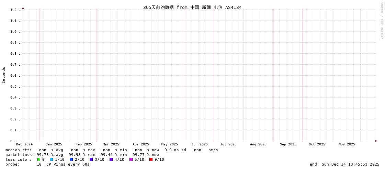Click the vertical Seconds axis label
The width and height of the screenshot is (385, 169).
[x=4, y=75]
